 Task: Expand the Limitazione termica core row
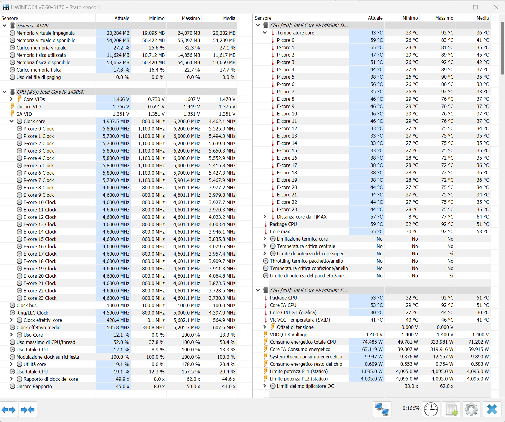click(x=265, y=239)
